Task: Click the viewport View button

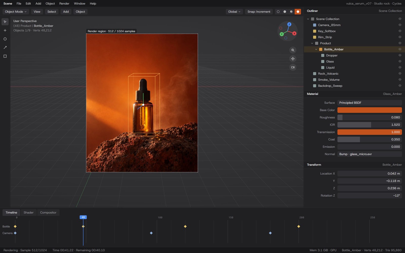Action: click(37, 12)
